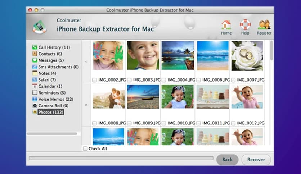Open Messages (5) category
This screenshot has height=174, width=301.
(51, 60)
